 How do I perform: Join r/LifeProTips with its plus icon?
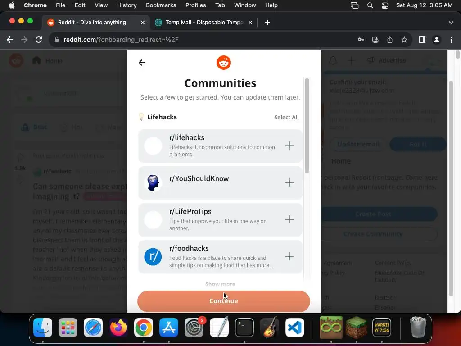[289, 219]
